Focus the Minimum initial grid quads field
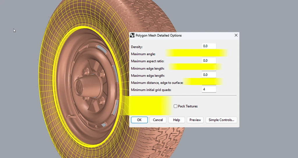This screenshot has width=298, height=158. point(209,89)
